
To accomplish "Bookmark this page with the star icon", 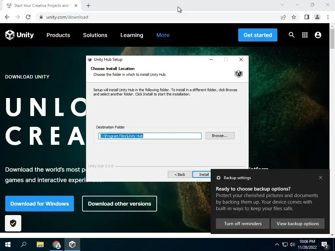I will [x=294, y=17].
